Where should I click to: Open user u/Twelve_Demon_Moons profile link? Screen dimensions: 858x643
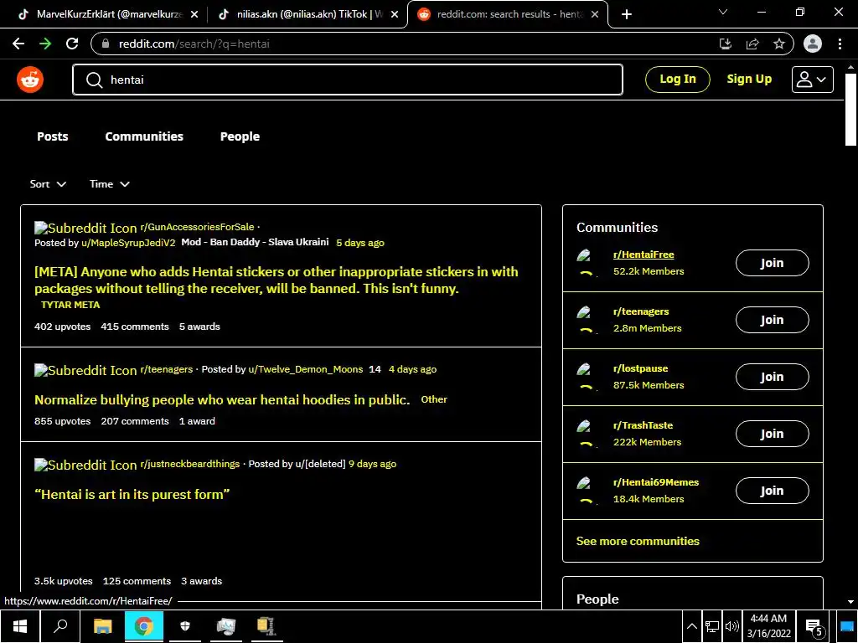[305, 369]
